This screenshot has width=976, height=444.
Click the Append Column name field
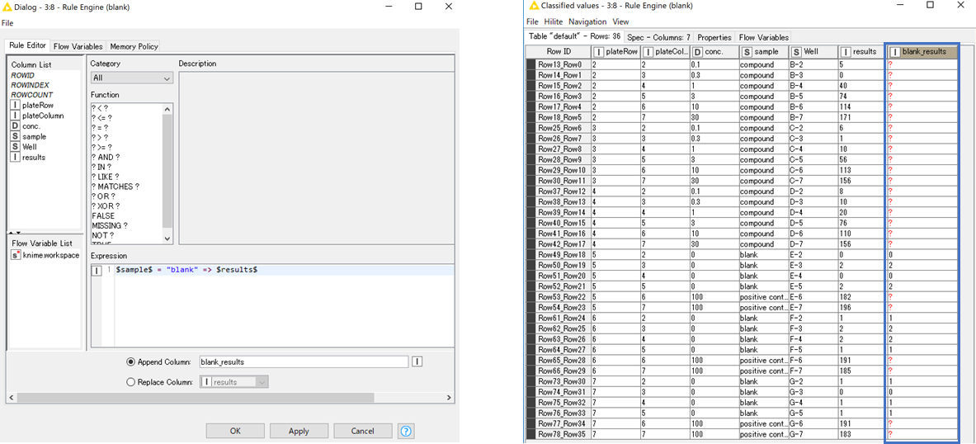coord(304,361)
